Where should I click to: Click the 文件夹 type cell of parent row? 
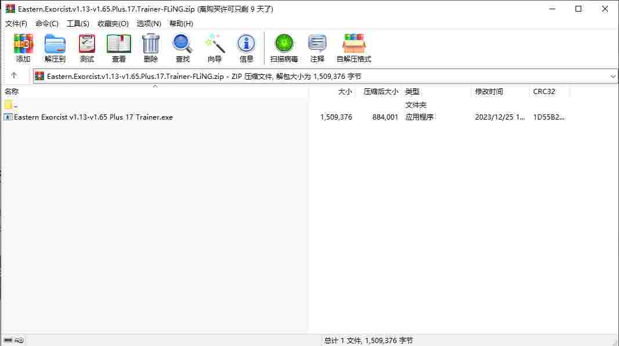click(416, 105)
